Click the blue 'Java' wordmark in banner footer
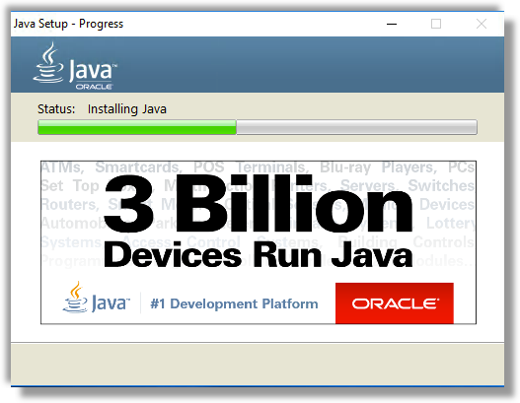Image resolution: width=520 pixels, height=403 pixels. (109, 303)
